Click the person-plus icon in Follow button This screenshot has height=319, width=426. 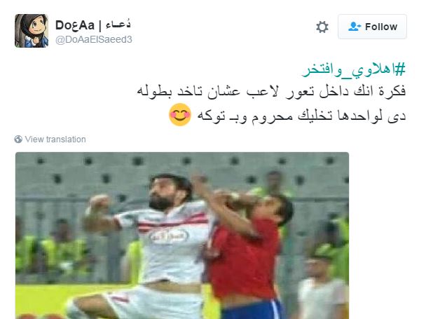[355, 27]
